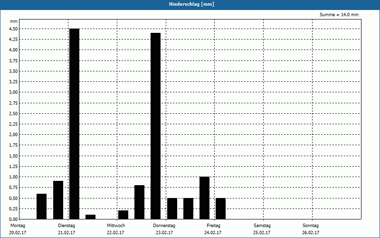Click the 4,50 y-axis value
The image size is (380, 238).
click(13, 29)
